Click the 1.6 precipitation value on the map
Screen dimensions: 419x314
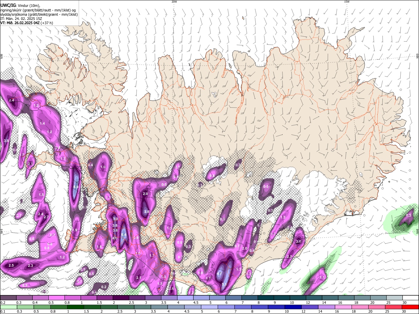(x=99, y=247)
